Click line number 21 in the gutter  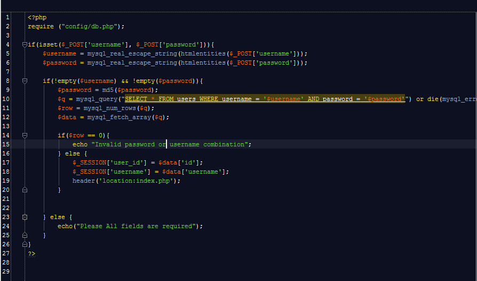click(x=6, y=199)
